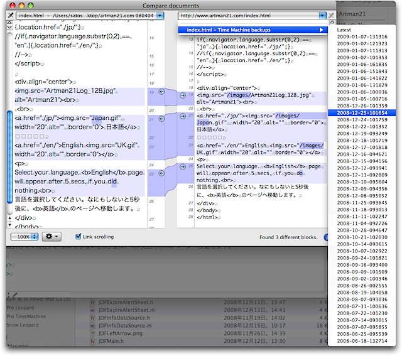This screenshot has height=356, width=402.
Task: Click the split-view stepper atop left scrollbar
Action: pos(9,25)
